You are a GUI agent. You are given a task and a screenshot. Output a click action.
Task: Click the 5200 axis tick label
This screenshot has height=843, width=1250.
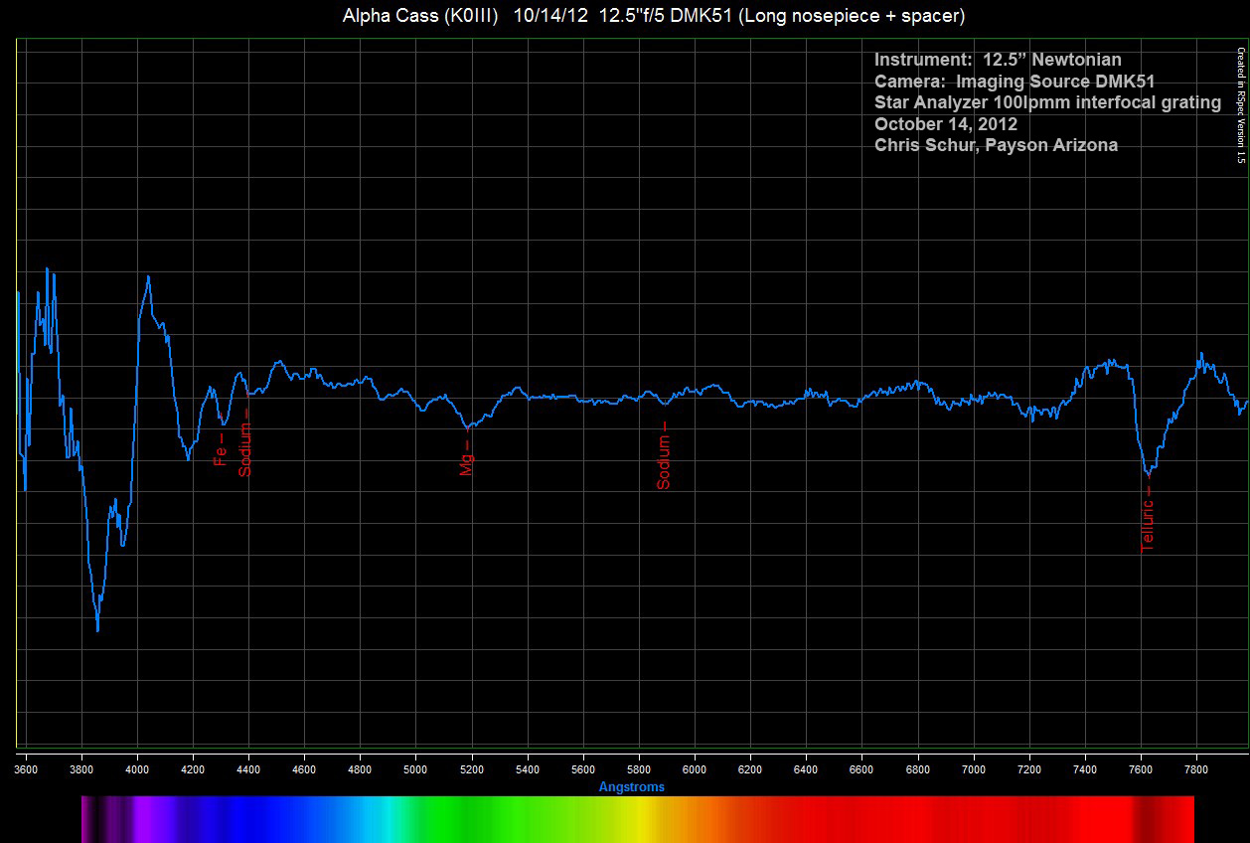point(472,768)
